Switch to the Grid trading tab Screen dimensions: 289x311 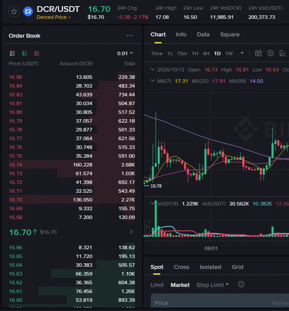(x=237, y=267)
